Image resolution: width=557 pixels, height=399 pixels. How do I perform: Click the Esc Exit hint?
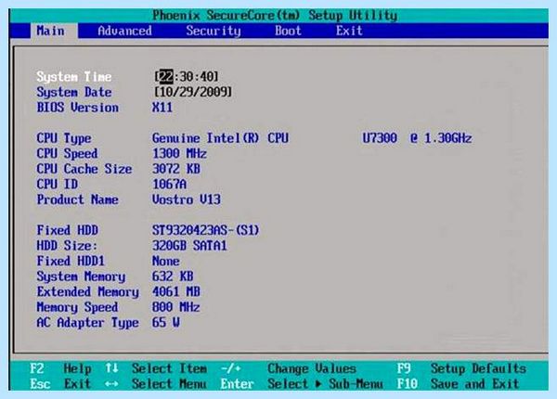point(60,384)
